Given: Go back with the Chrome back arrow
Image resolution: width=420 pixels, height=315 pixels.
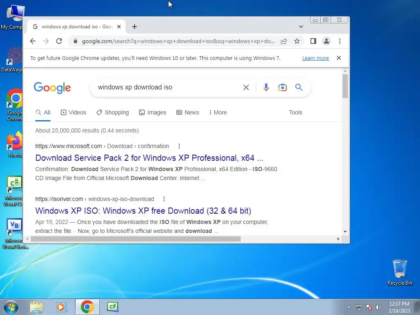Looking at the screenshot, I should (x=33, y=41).
